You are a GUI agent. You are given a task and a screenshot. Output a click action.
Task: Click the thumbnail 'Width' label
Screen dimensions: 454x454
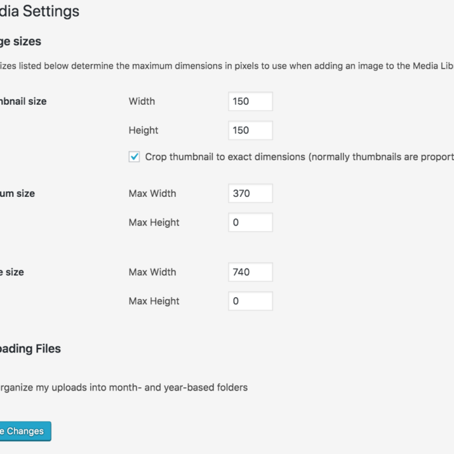(x=142, y=101)
